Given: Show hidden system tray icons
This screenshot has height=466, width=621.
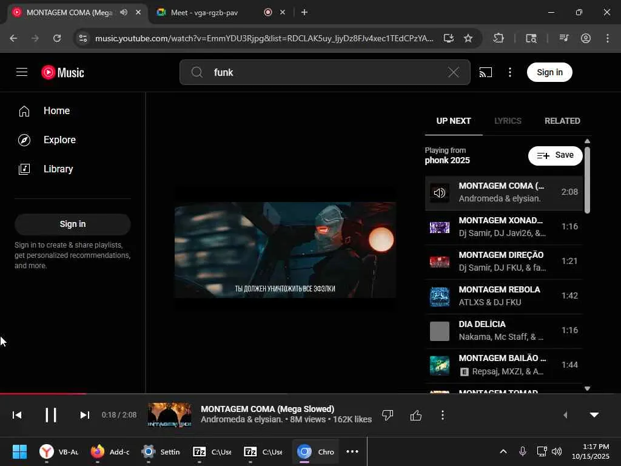Looking at the screenshot, I should (x=503, y=451).
